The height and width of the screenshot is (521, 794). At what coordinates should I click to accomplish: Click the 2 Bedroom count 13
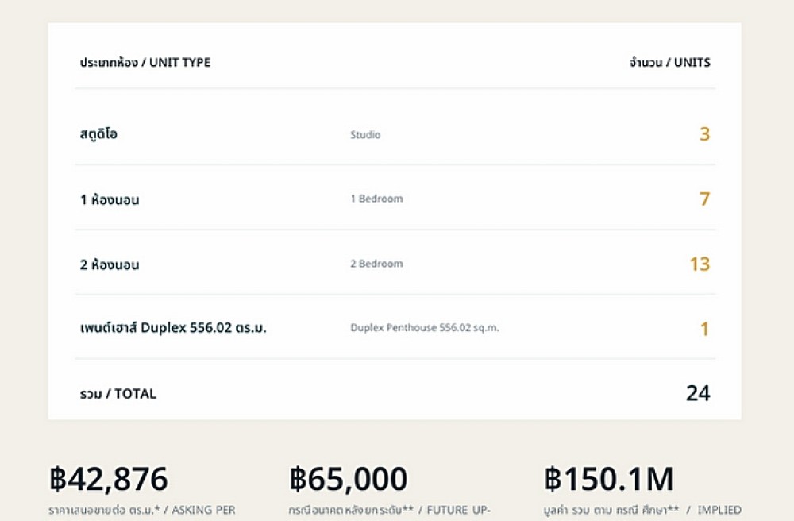(700, 264)
